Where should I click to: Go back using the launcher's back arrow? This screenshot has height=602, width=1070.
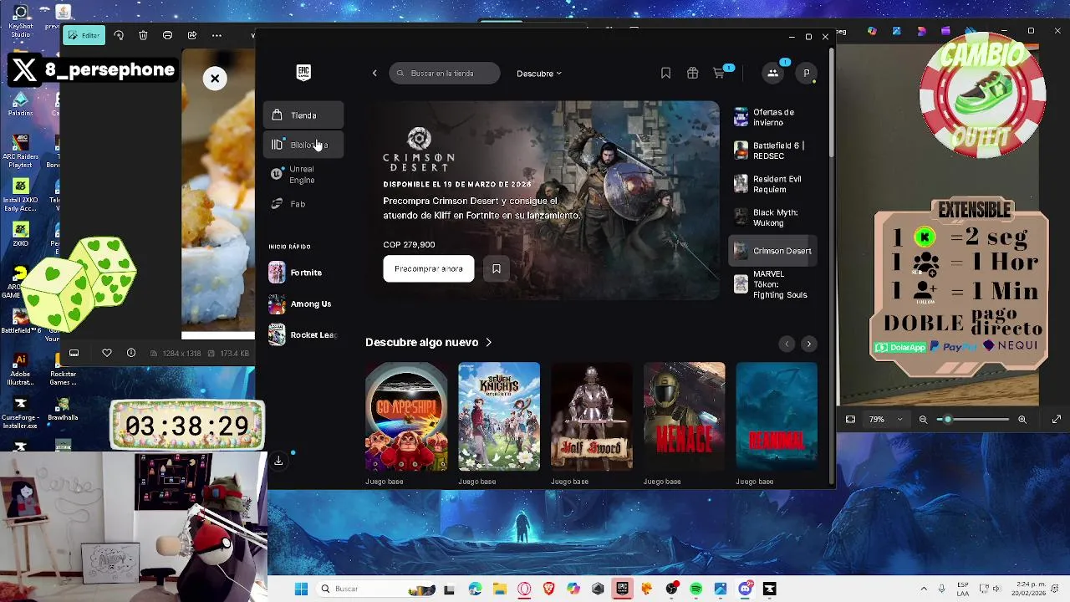pos(374,74)
